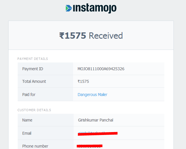This screenshot has width=186, height=149.
Task: Click the Total Amount label
Action: [34, 81]
